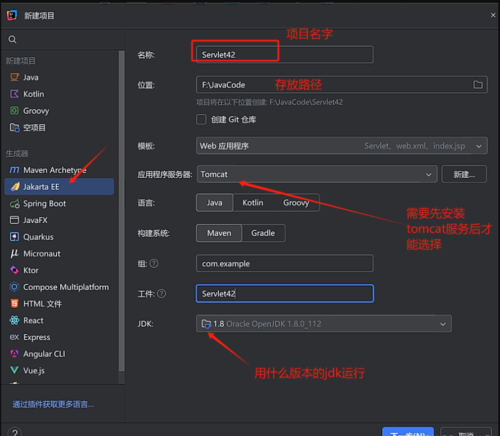Screen dimensions: 500x436
Task: Select Groovy project type in sidebar
Action: click(x=59, y=111)
